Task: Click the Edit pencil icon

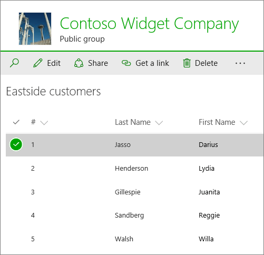Action: pyautogui.click(x=38, y=63)
